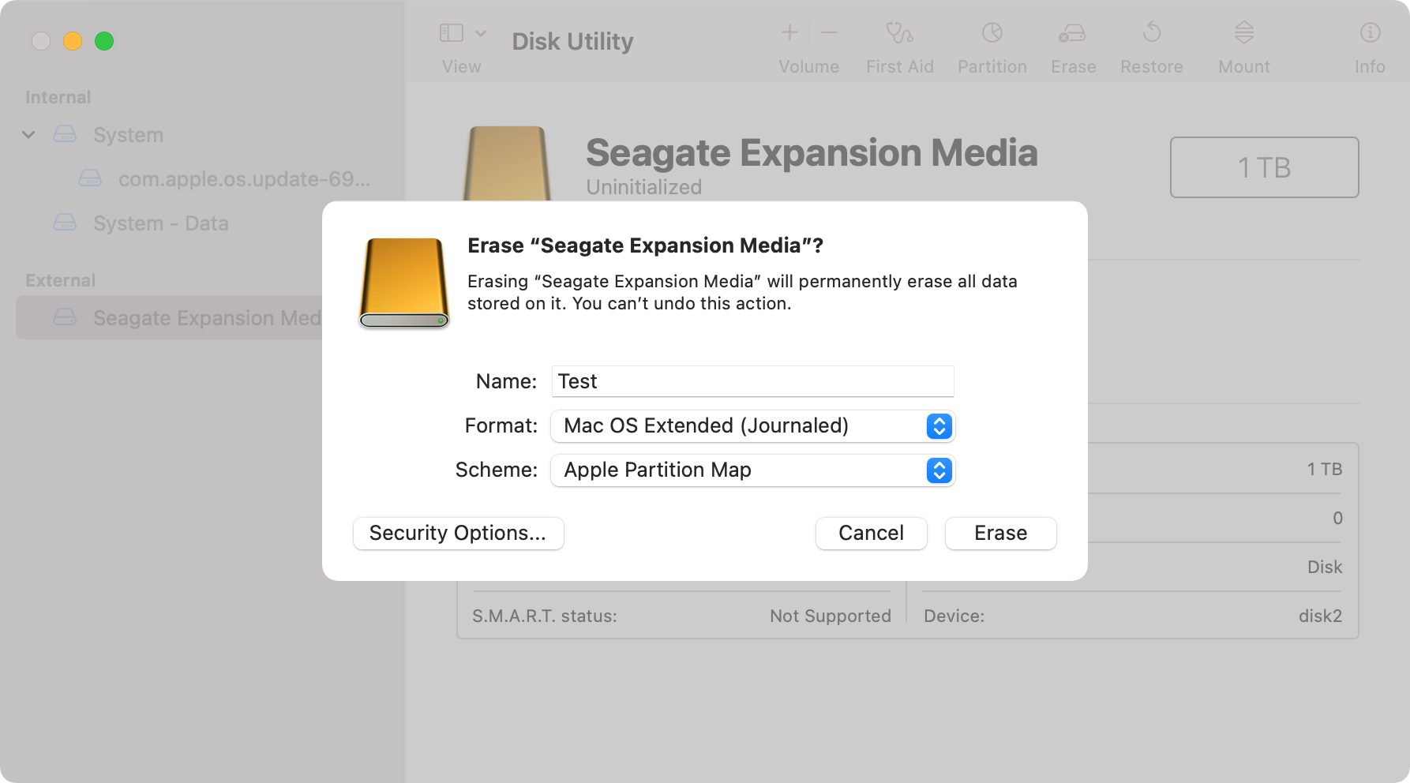This screenshot has height=783, width=1410.
Task: Select the disk2 device value
Action: [1320, 616]
